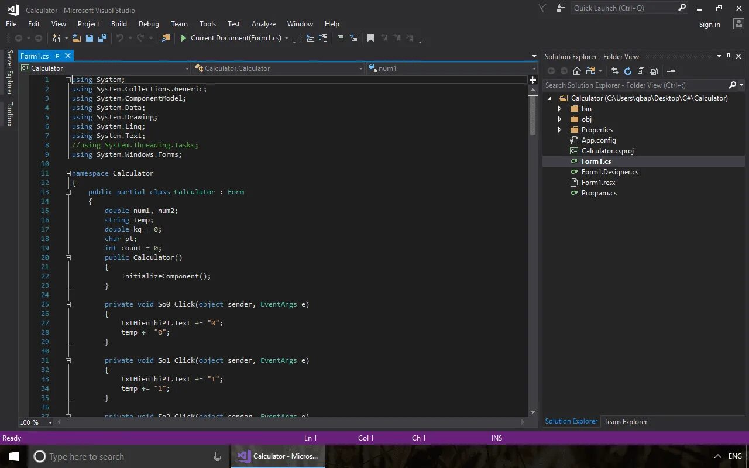Open the Tools menu
749x468 pixels.
point(208,24)
